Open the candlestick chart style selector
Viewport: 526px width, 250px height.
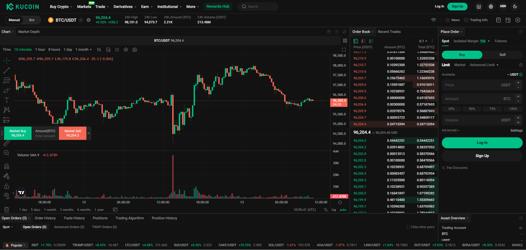click(99, 50)
